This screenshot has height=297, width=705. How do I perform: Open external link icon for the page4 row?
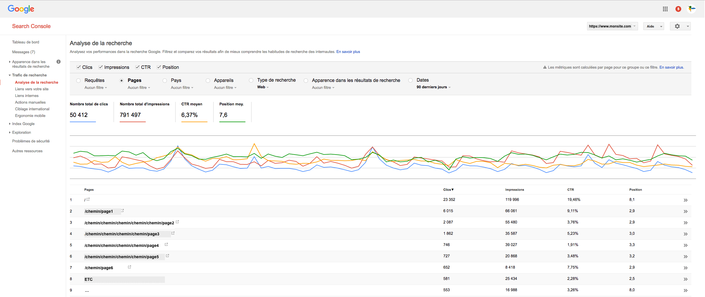166,244
